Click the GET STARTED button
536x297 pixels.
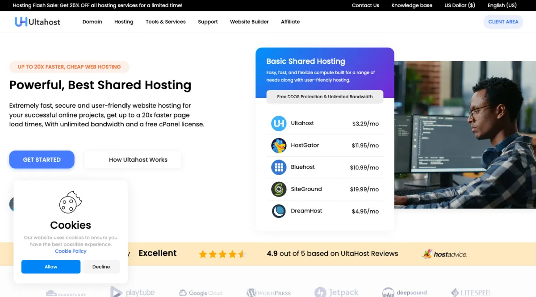tap(42, 159)
